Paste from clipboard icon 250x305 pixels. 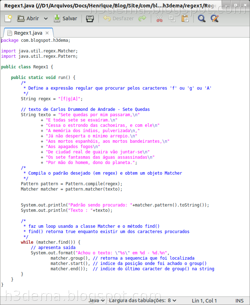coord(185,19)
